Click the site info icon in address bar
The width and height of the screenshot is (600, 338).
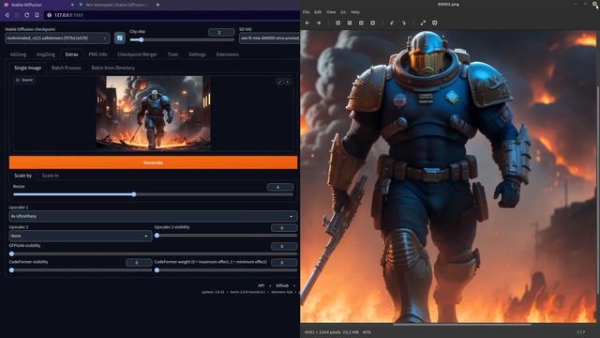[x=49, y=15]
